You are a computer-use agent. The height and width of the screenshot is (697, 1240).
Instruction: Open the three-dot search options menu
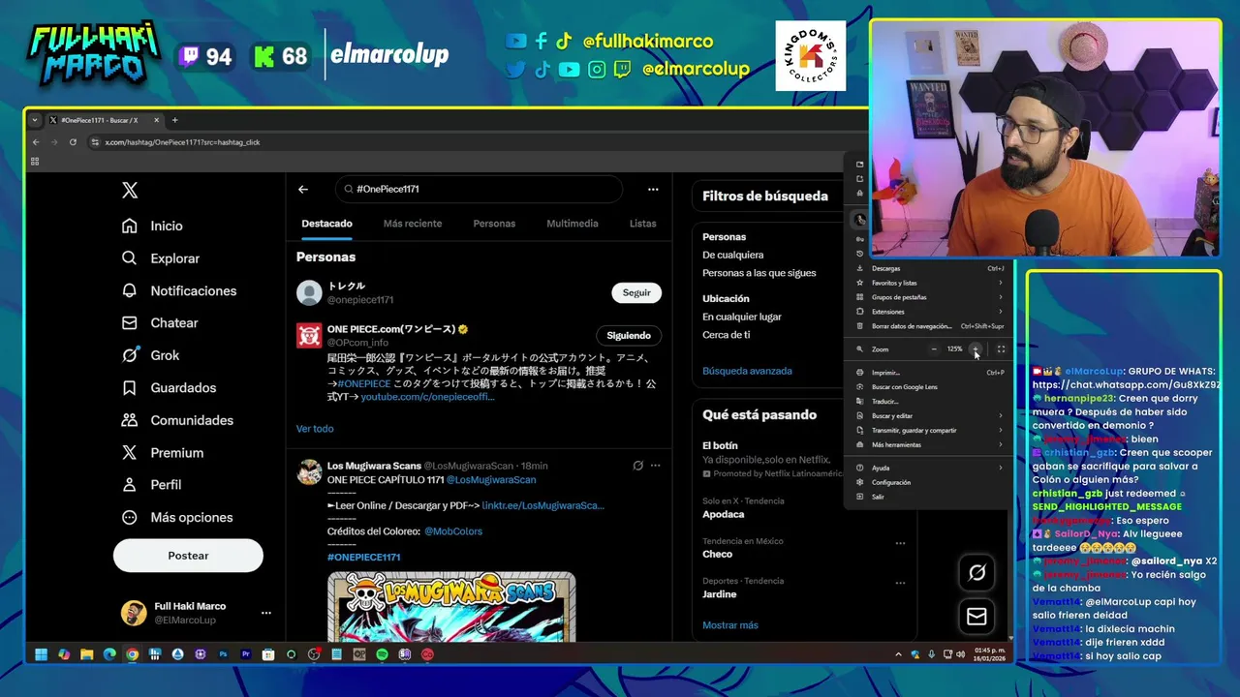click(x=653, y=190)
